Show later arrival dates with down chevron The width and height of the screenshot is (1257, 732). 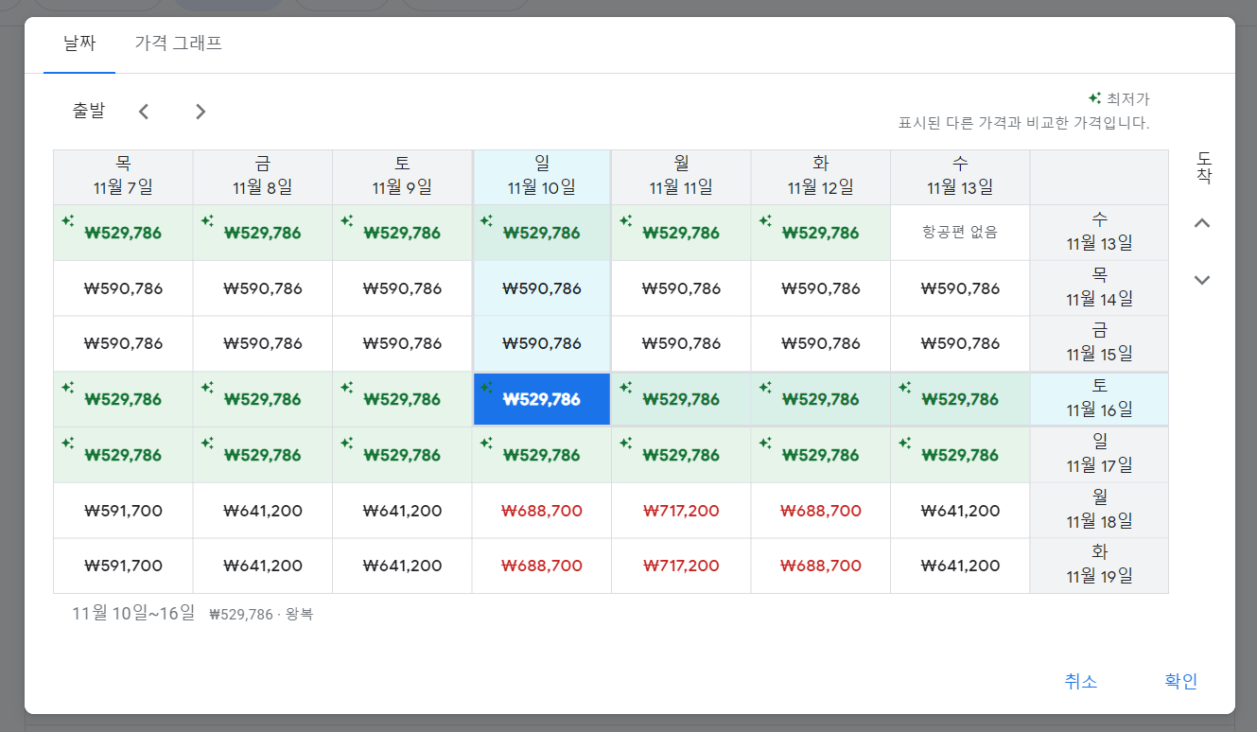click(1202, 280)
